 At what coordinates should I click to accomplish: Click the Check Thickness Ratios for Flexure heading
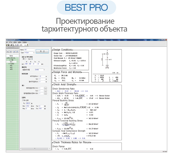point(72,142)
